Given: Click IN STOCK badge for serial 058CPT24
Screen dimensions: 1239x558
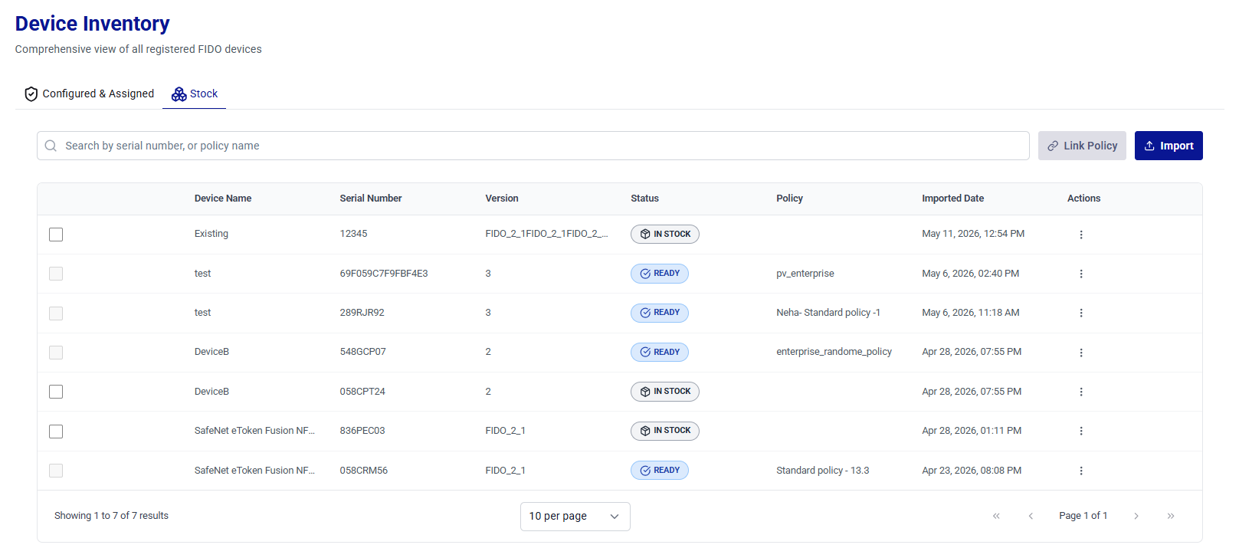Looking at the screenshot, I should (665, 392).
